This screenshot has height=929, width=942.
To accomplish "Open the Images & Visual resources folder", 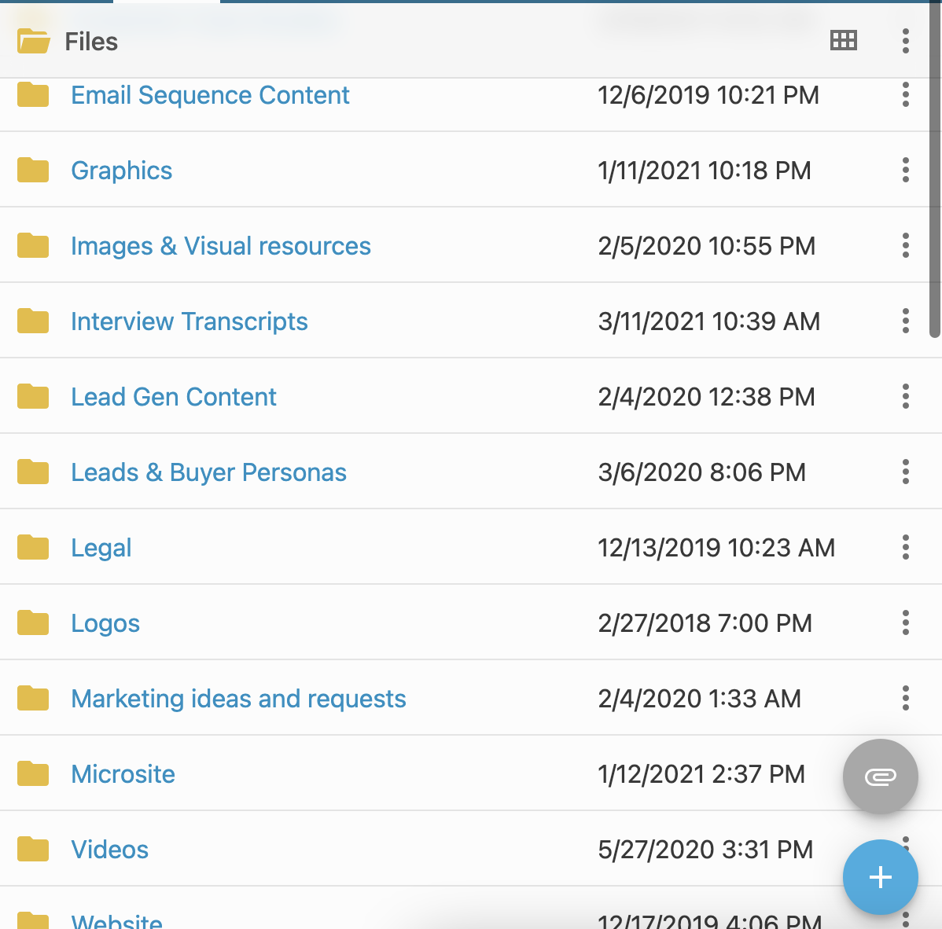I will point(220,246).
